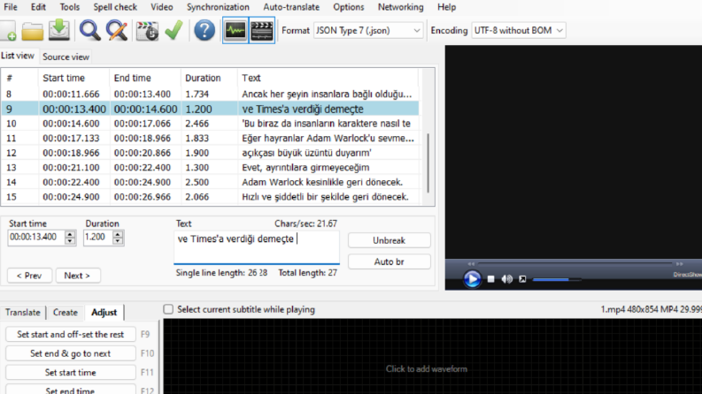Open the Edit menu
Screen dimensions: 702x394
[38, 7]
